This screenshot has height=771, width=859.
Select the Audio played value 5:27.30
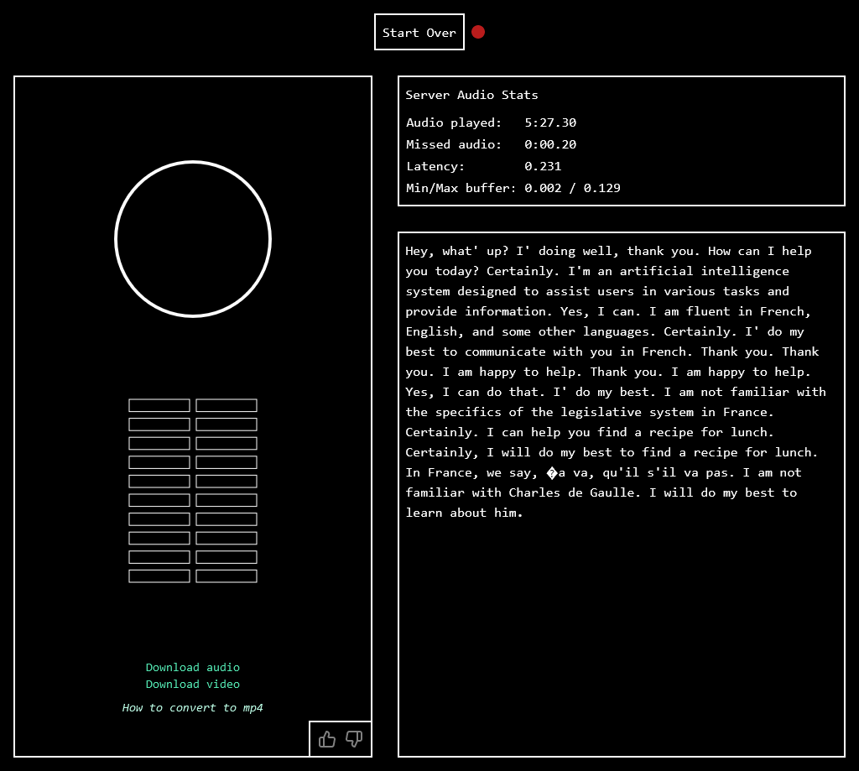click(550, 122)
